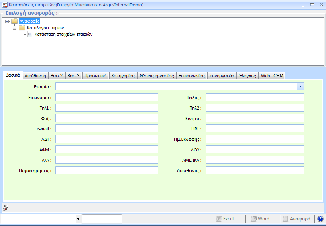326x226 pixels.
Task: Open the Θέσεις εργασίας tab
Action: (x=157, y=75)
